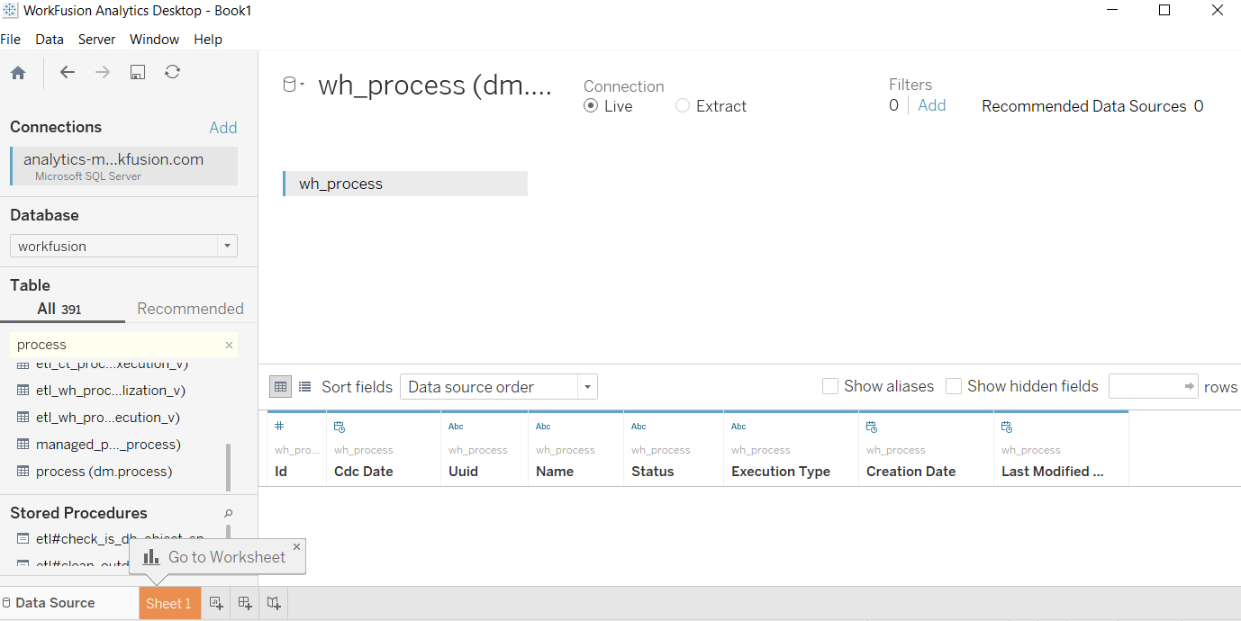Click the table list vertical scrollbar

point(228,467)
